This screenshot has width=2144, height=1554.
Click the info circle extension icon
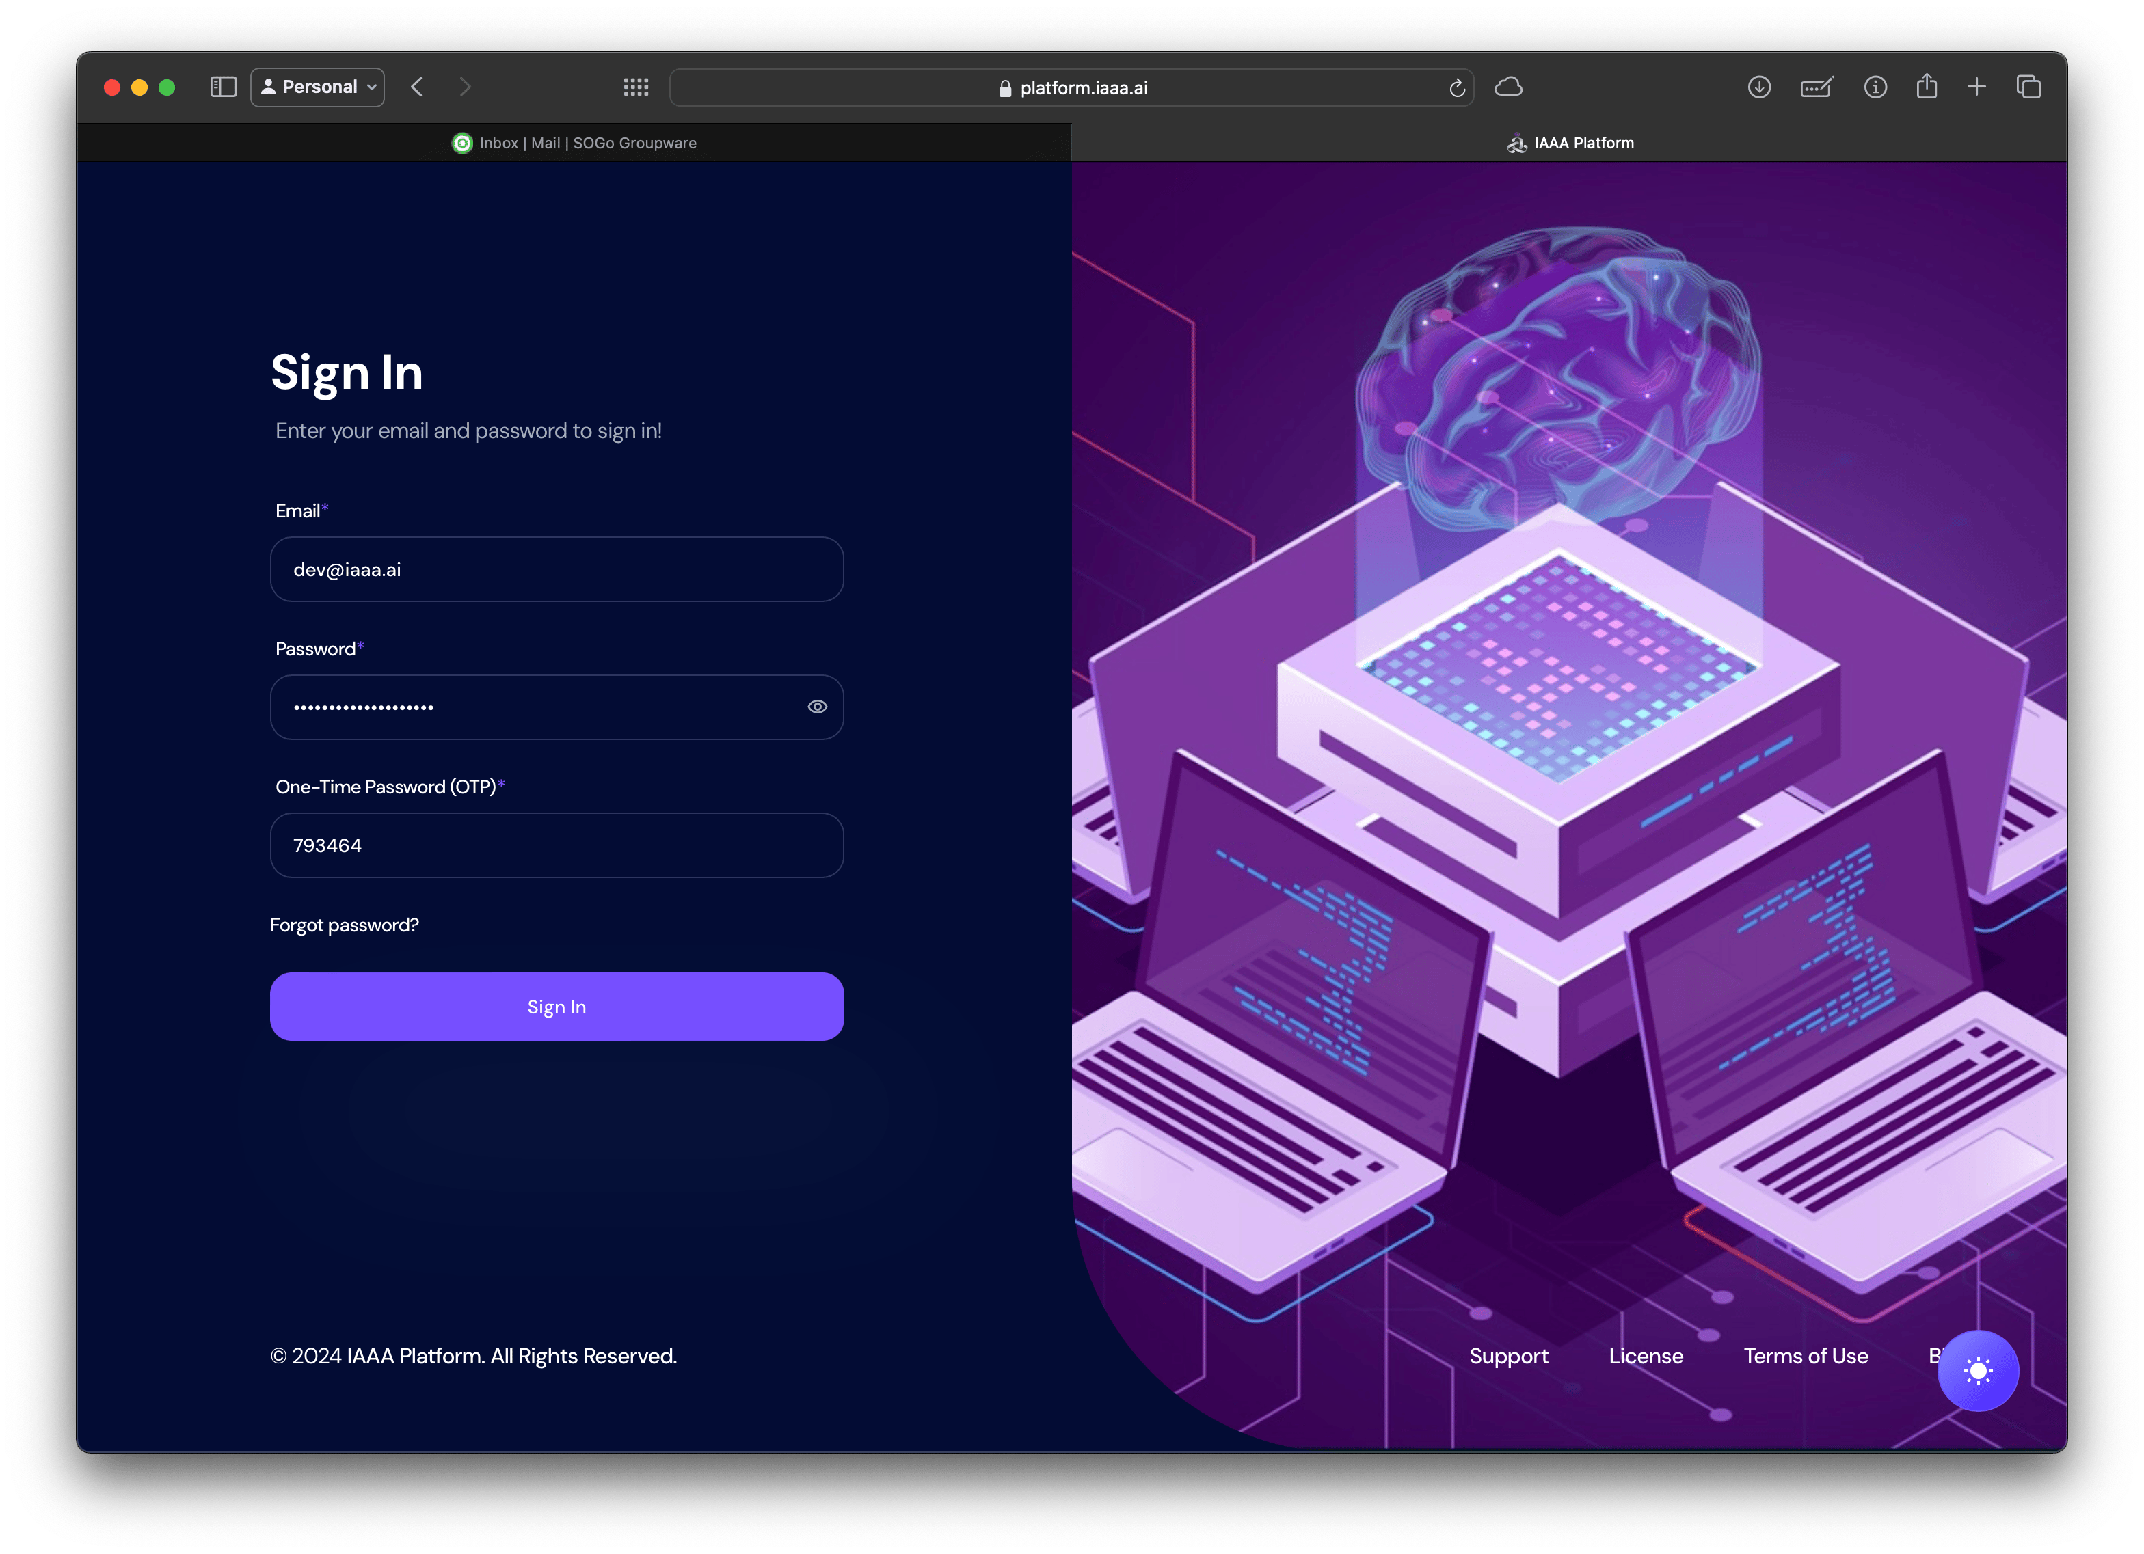click(1875, 87)
